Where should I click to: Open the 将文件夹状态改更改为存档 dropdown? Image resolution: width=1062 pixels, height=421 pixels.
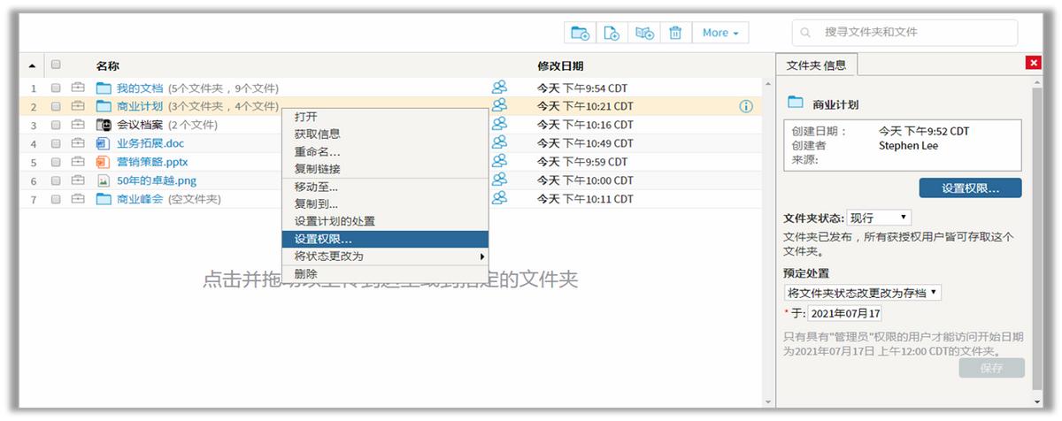click(863, 292)
